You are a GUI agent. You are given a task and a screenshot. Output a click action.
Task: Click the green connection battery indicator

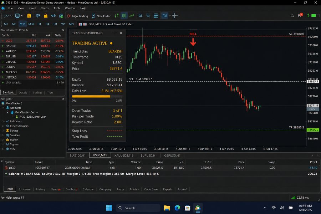tap(315, 16)
